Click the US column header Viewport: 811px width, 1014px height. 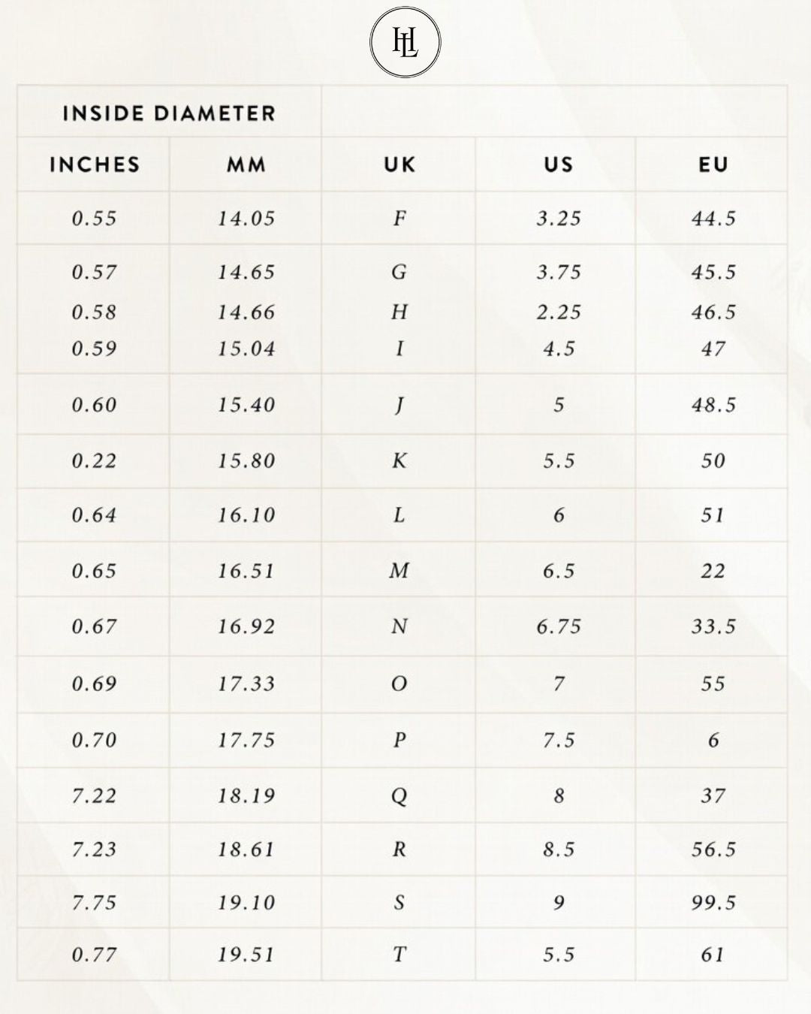[559, 164]
